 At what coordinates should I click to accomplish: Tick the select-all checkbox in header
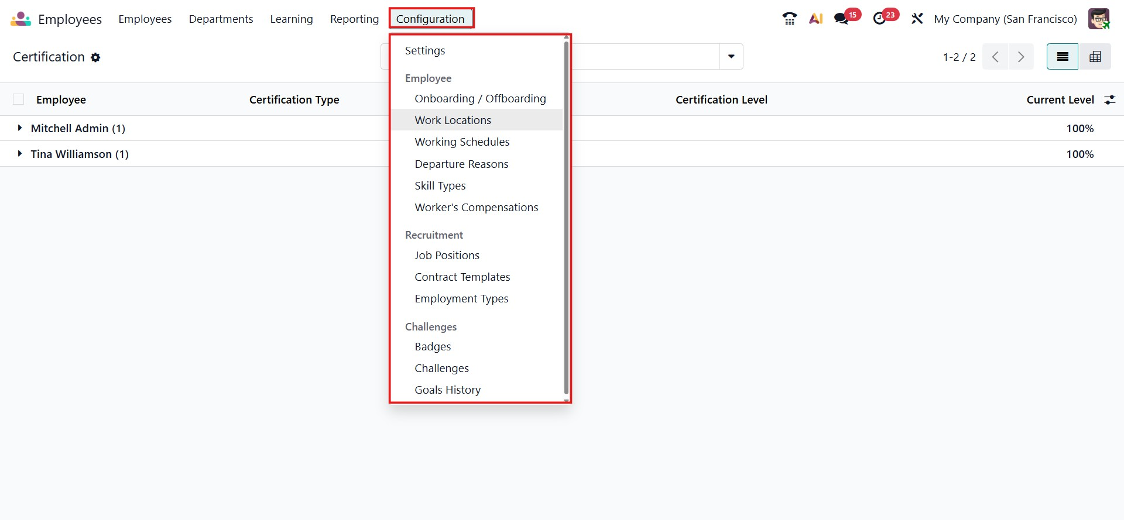click(x=19, y=99)
